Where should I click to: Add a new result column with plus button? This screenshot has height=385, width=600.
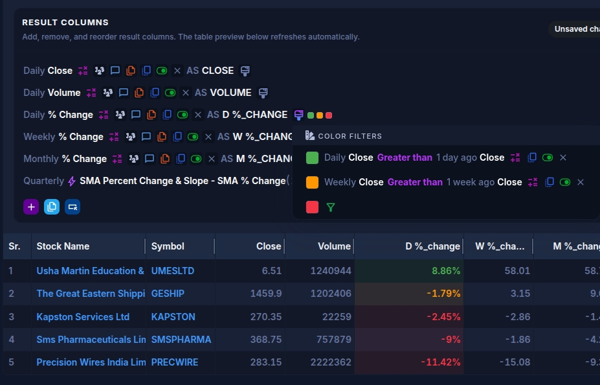[x=31, y=207]
